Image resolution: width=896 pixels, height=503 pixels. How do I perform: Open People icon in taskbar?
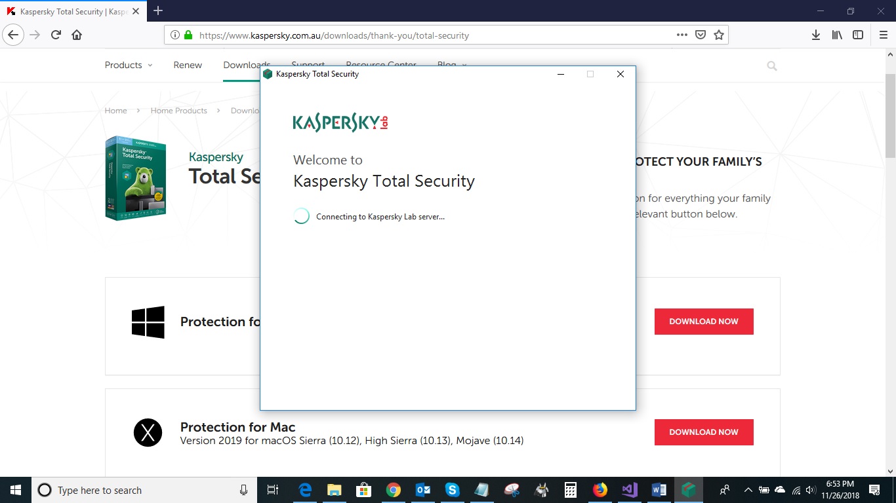(x=725, y=490)
